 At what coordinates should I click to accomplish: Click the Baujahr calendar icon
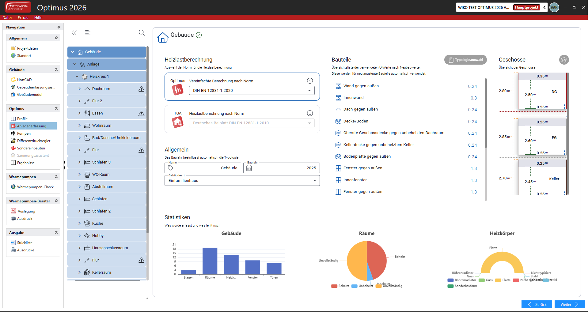[x=249, y=168]
